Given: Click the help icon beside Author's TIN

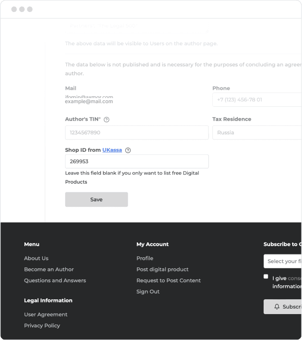Looking at the screenshot, I should click(x=106, y=119).
